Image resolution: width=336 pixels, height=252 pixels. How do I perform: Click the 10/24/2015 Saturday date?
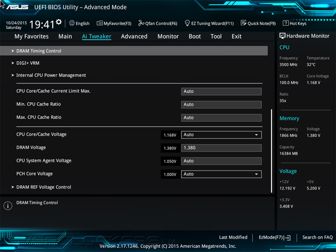tap(16, 25)
